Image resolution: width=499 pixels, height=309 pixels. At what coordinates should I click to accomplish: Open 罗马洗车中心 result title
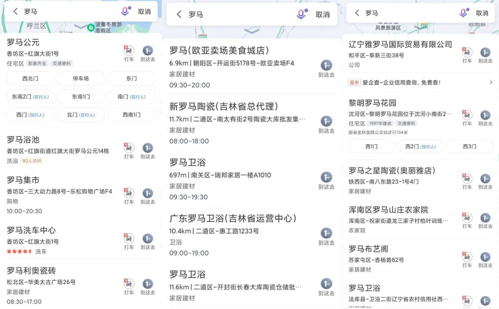coord(31,230)
